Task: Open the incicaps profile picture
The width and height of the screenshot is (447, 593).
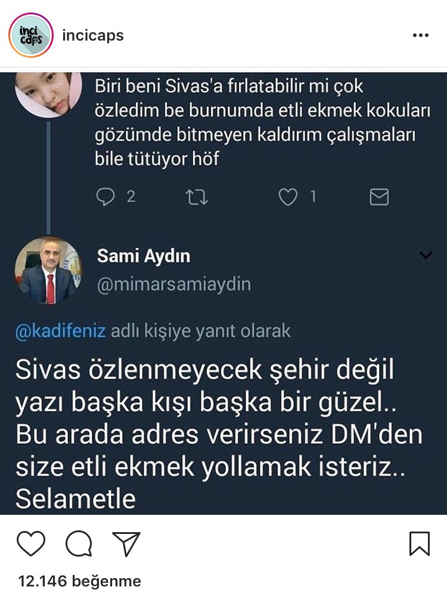Action: [31, 35]
